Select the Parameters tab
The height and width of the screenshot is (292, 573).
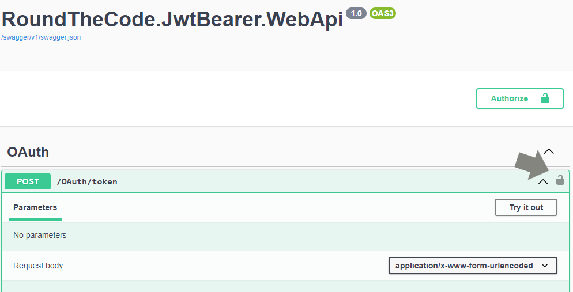[35, 207]
